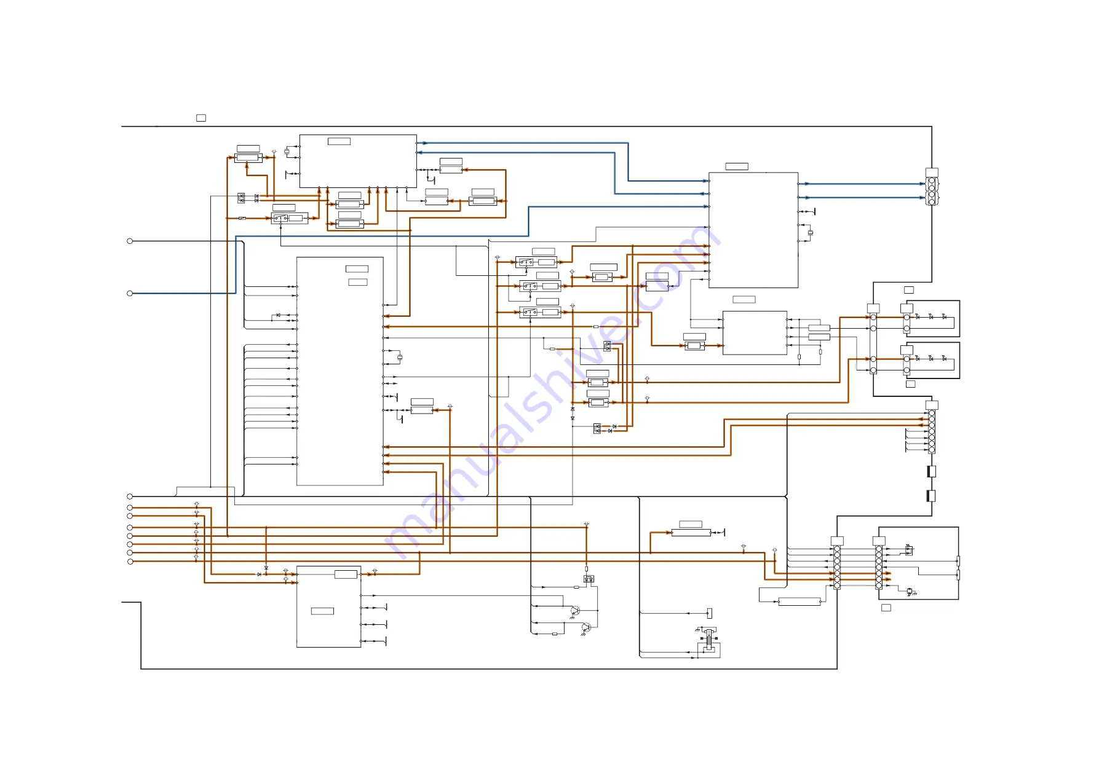Click the dual-diode package left of the top IC
This screenshot has height=776, width=1099.
pyautogui.click(x=241, y=198)
